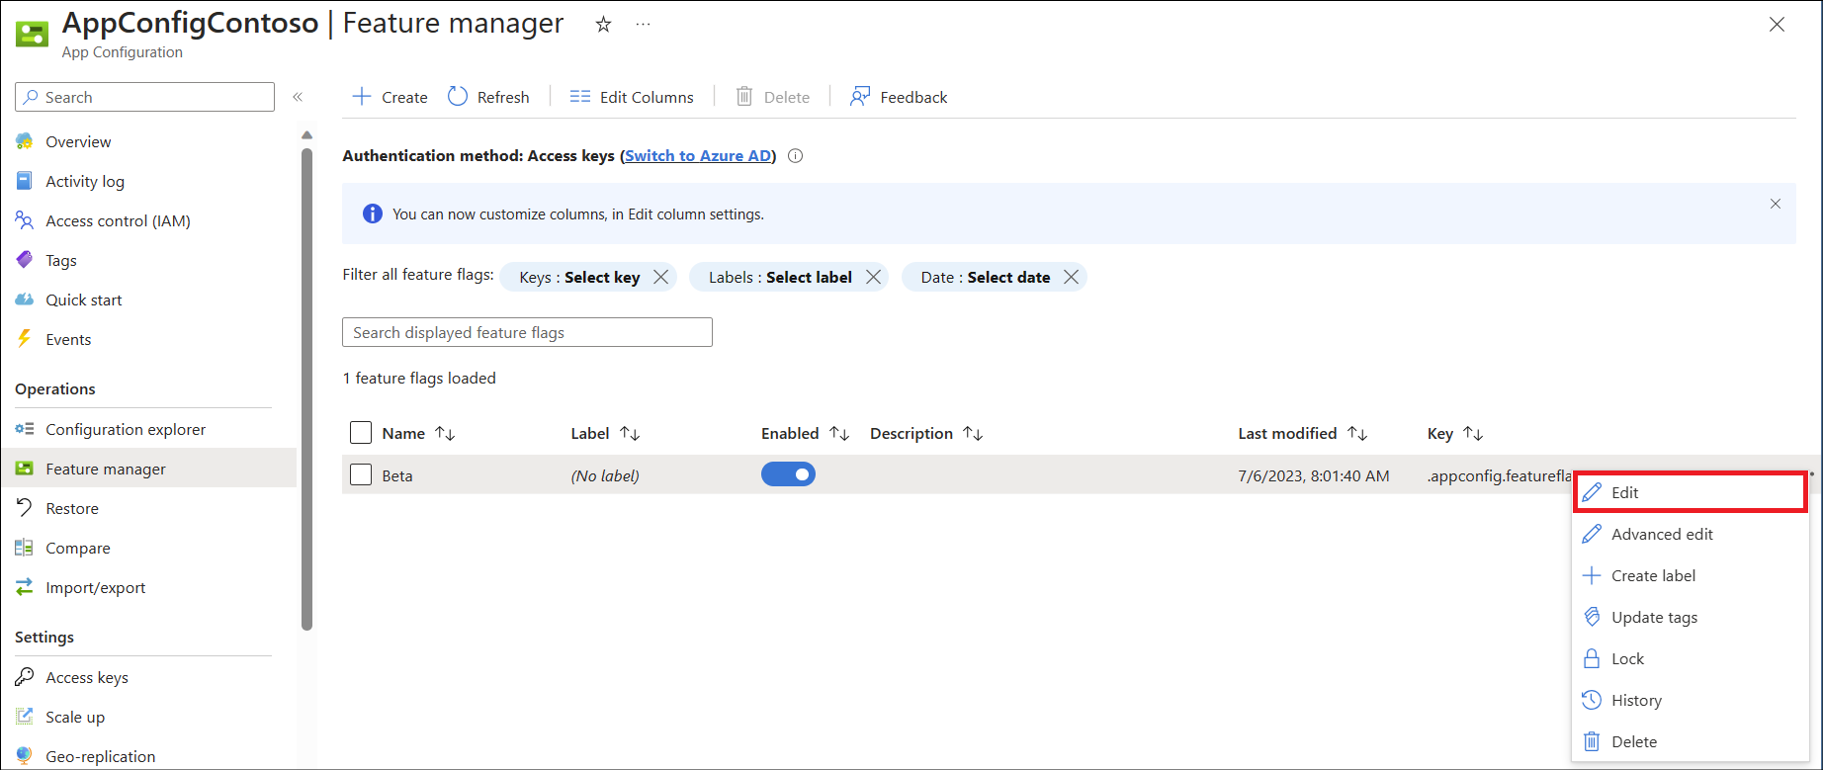Image resolution: width=1823 pixels, height=770 pixels.
Task: Click the Feedback button label
Action: click(x=913, y=97)
